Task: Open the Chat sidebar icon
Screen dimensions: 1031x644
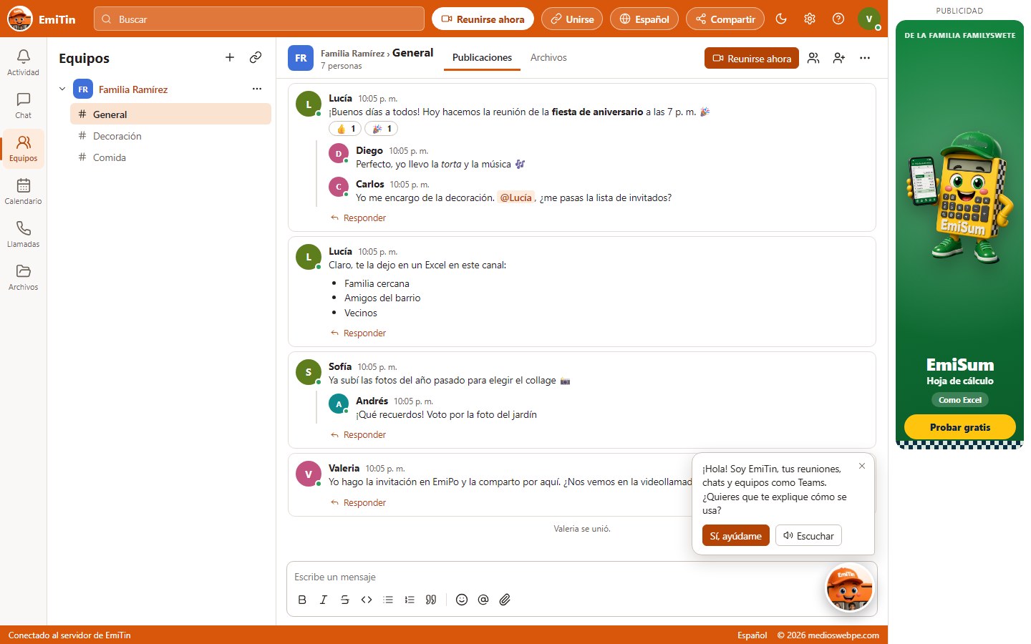Action: click(x=23, y=106)
